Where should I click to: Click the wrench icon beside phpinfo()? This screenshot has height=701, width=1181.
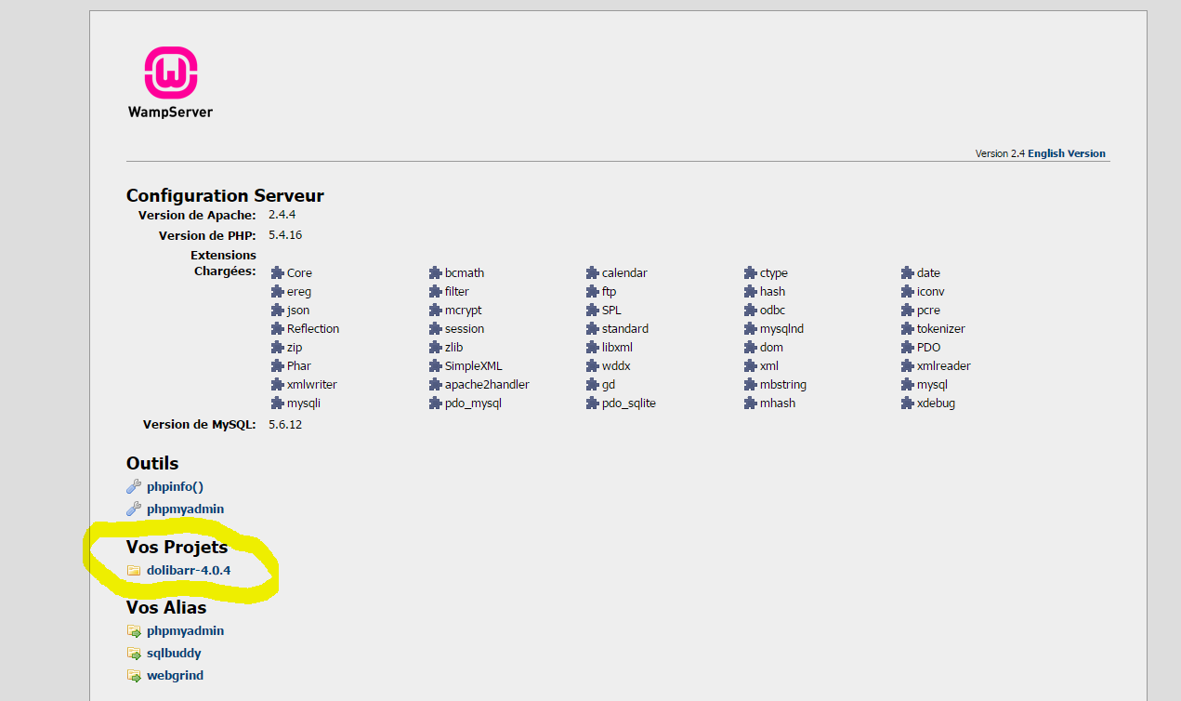(x=134, y=486)
